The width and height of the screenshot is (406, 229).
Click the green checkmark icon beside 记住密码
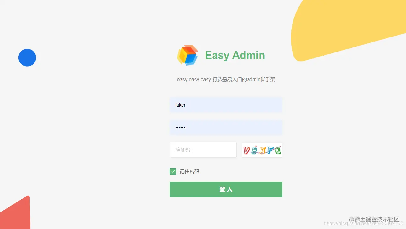click(173, 171)
